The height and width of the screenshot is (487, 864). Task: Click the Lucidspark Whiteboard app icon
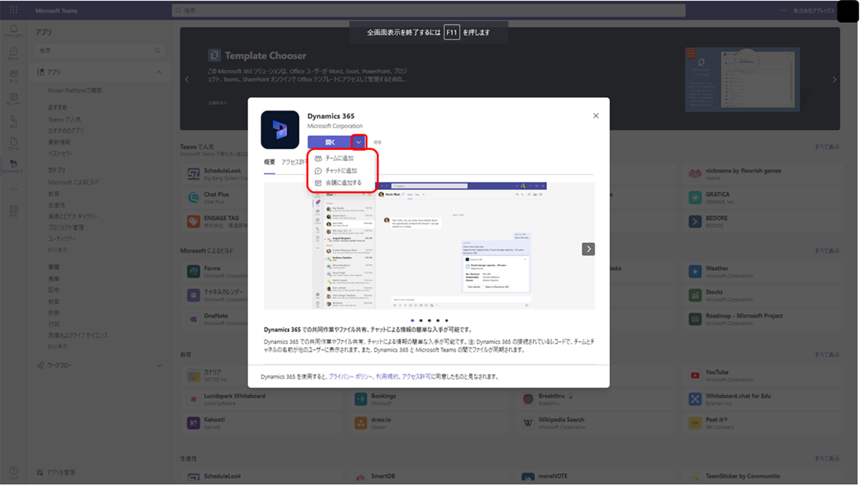[193, 399]
